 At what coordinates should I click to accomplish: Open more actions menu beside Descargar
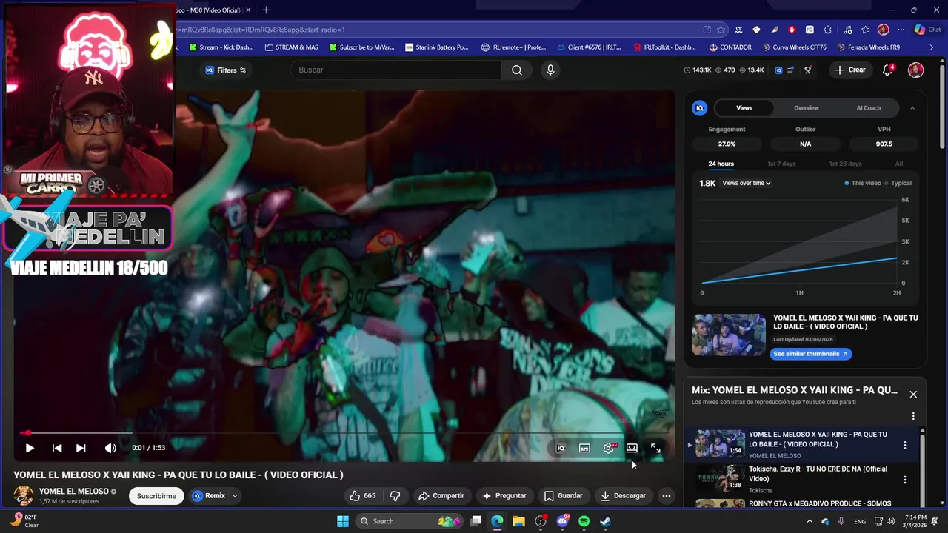point(667,495)
